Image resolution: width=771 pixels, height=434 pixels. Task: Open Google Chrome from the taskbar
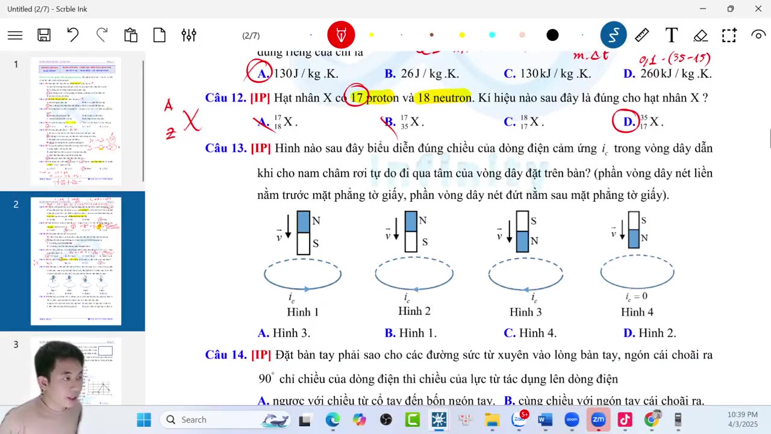click(652, 419)
